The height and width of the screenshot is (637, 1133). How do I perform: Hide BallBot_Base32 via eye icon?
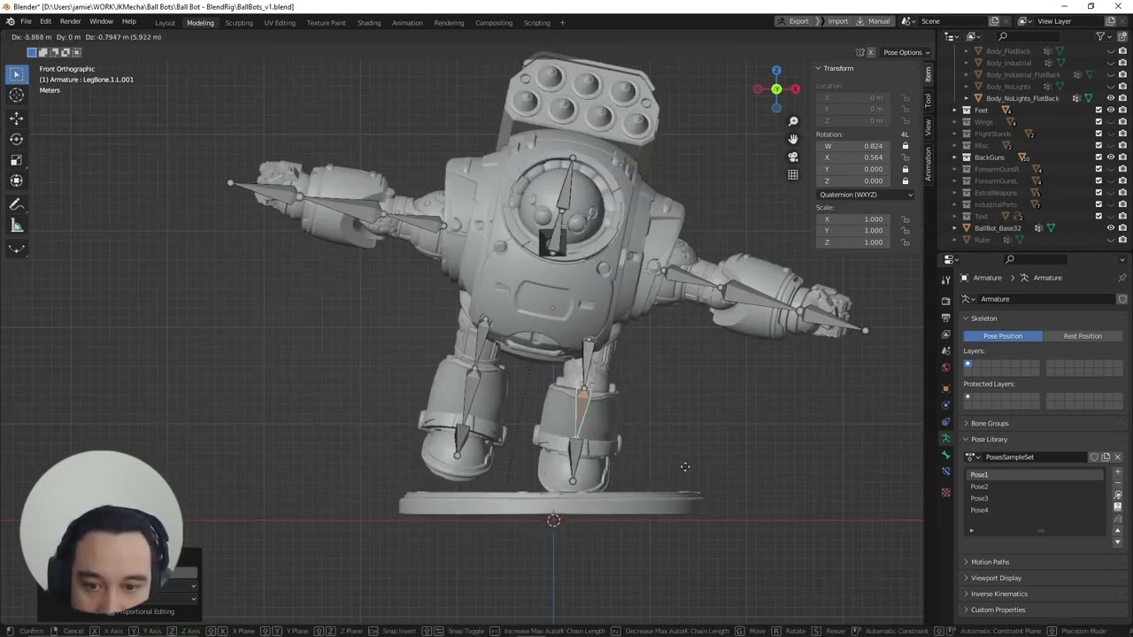coord(1111,228)
